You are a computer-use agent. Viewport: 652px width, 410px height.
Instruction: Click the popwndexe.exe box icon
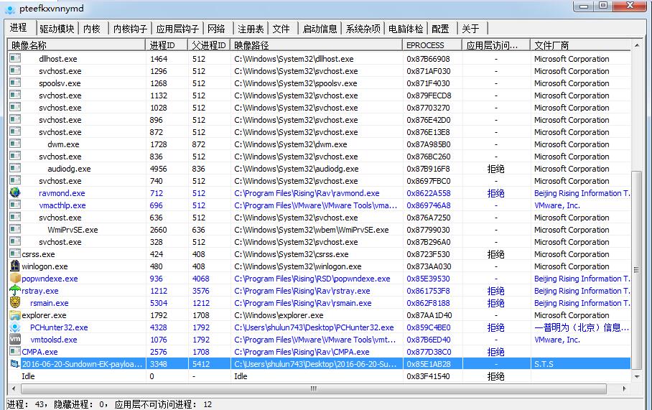click(x=15, y=278)
